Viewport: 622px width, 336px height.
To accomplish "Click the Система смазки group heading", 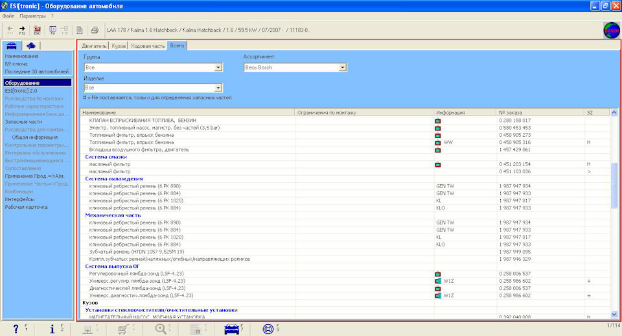I will [x=106, y=157].
